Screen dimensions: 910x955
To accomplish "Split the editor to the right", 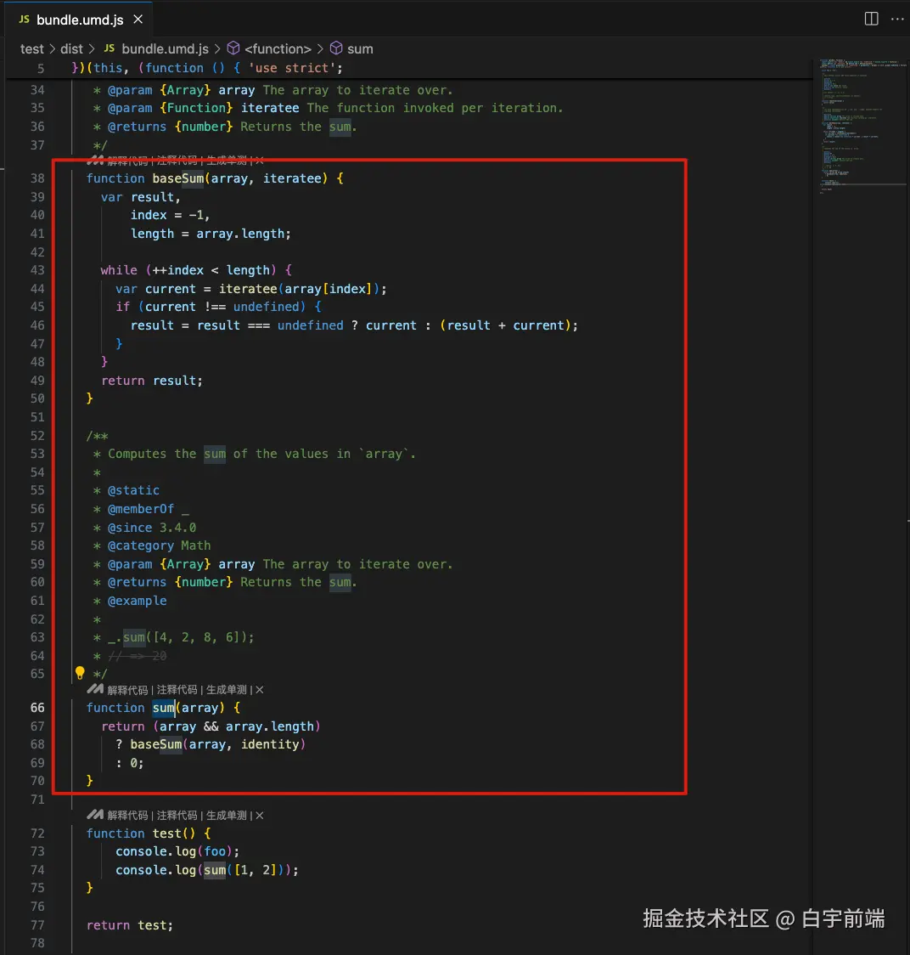I will (x=871, y=19).
